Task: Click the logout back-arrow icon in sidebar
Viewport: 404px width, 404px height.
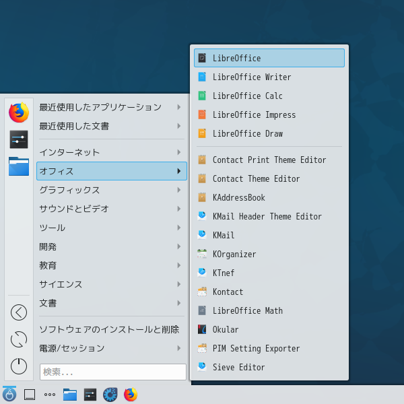Action: (19, 312)
